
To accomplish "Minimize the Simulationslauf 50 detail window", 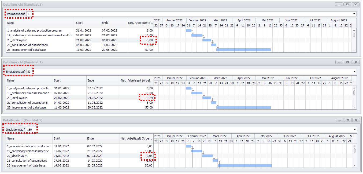I will click(339, 62).
